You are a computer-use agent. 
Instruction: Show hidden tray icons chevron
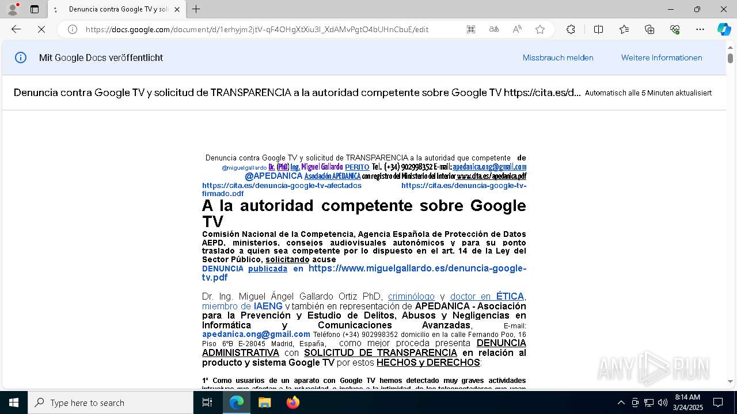(x=621, y=402)
